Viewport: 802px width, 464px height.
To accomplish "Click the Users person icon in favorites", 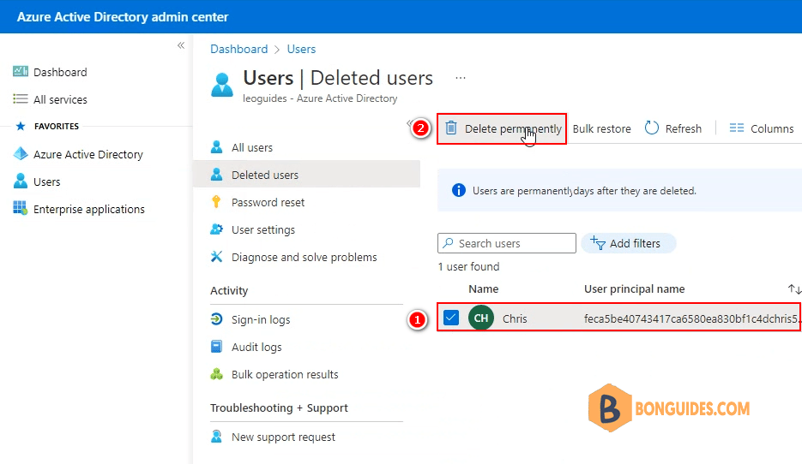I will [x=21, y=181].
